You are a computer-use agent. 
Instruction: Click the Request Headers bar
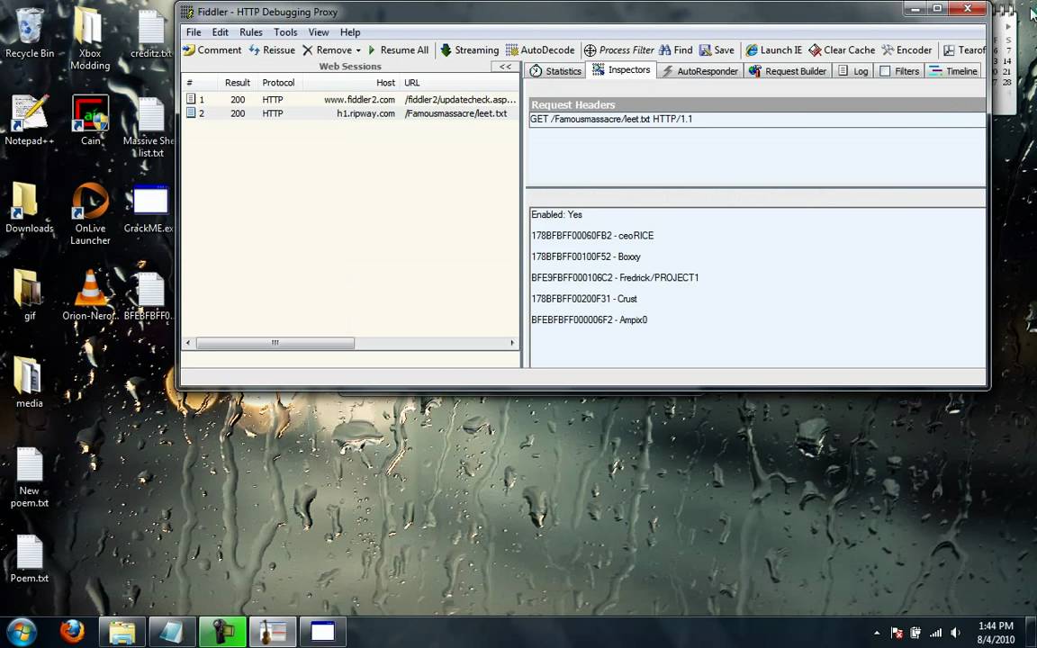pos(757,104)
